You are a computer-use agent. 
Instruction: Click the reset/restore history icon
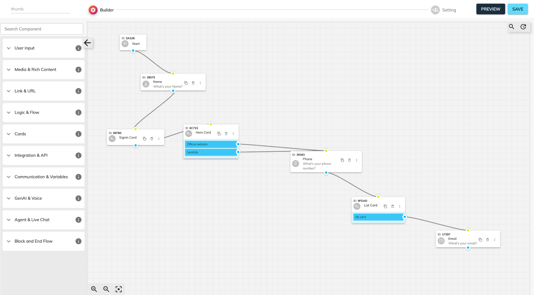(523, 27)
